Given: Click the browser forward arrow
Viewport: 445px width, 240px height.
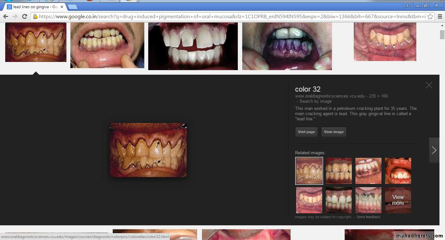Looking at the screenshot, I should pos(15,17).
